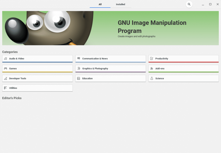Click the search magnifier icon
This screenshot has width=221, height=153.
189,4
